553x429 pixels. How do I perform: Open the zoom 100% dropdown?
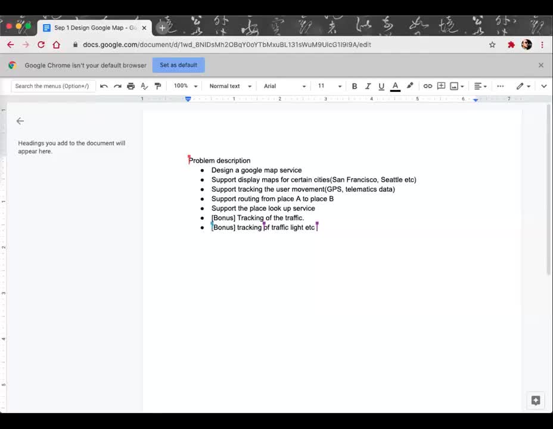coord(185,86)
